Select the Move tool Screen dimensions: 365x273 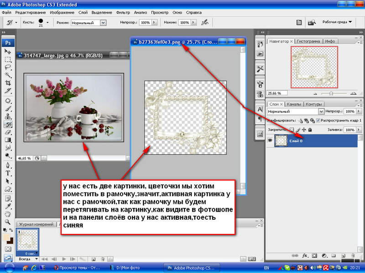point(8,51)
